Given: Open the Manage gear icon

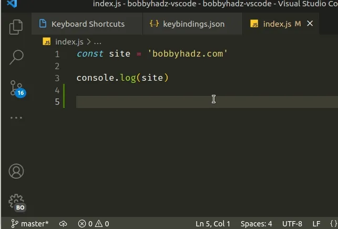Looking at the screenshot, I should [17, 203].
